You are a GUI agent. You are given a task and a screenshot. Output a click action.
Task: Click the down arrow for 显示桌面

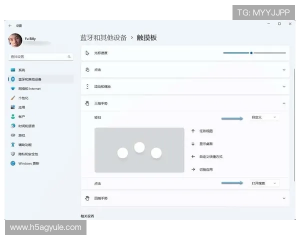[193, 143]
